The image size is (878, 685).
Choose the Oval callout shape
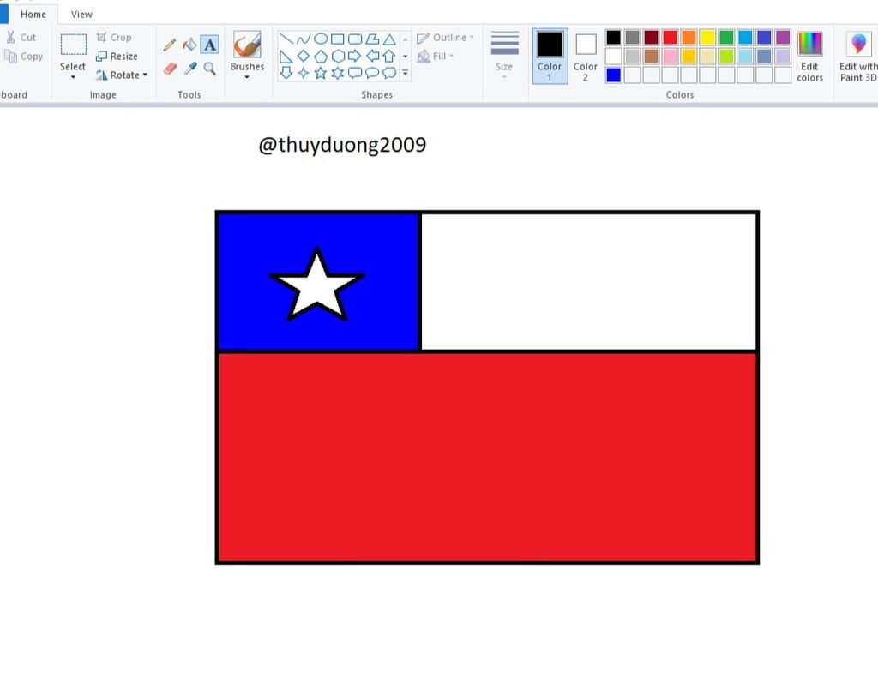tap(372, 73)
